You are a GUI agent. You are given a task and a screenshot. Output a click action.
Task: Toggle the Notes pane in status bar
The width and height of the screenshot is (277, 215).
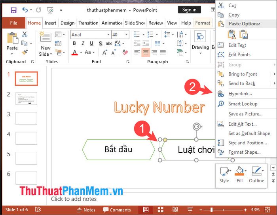tap(85, 210)
